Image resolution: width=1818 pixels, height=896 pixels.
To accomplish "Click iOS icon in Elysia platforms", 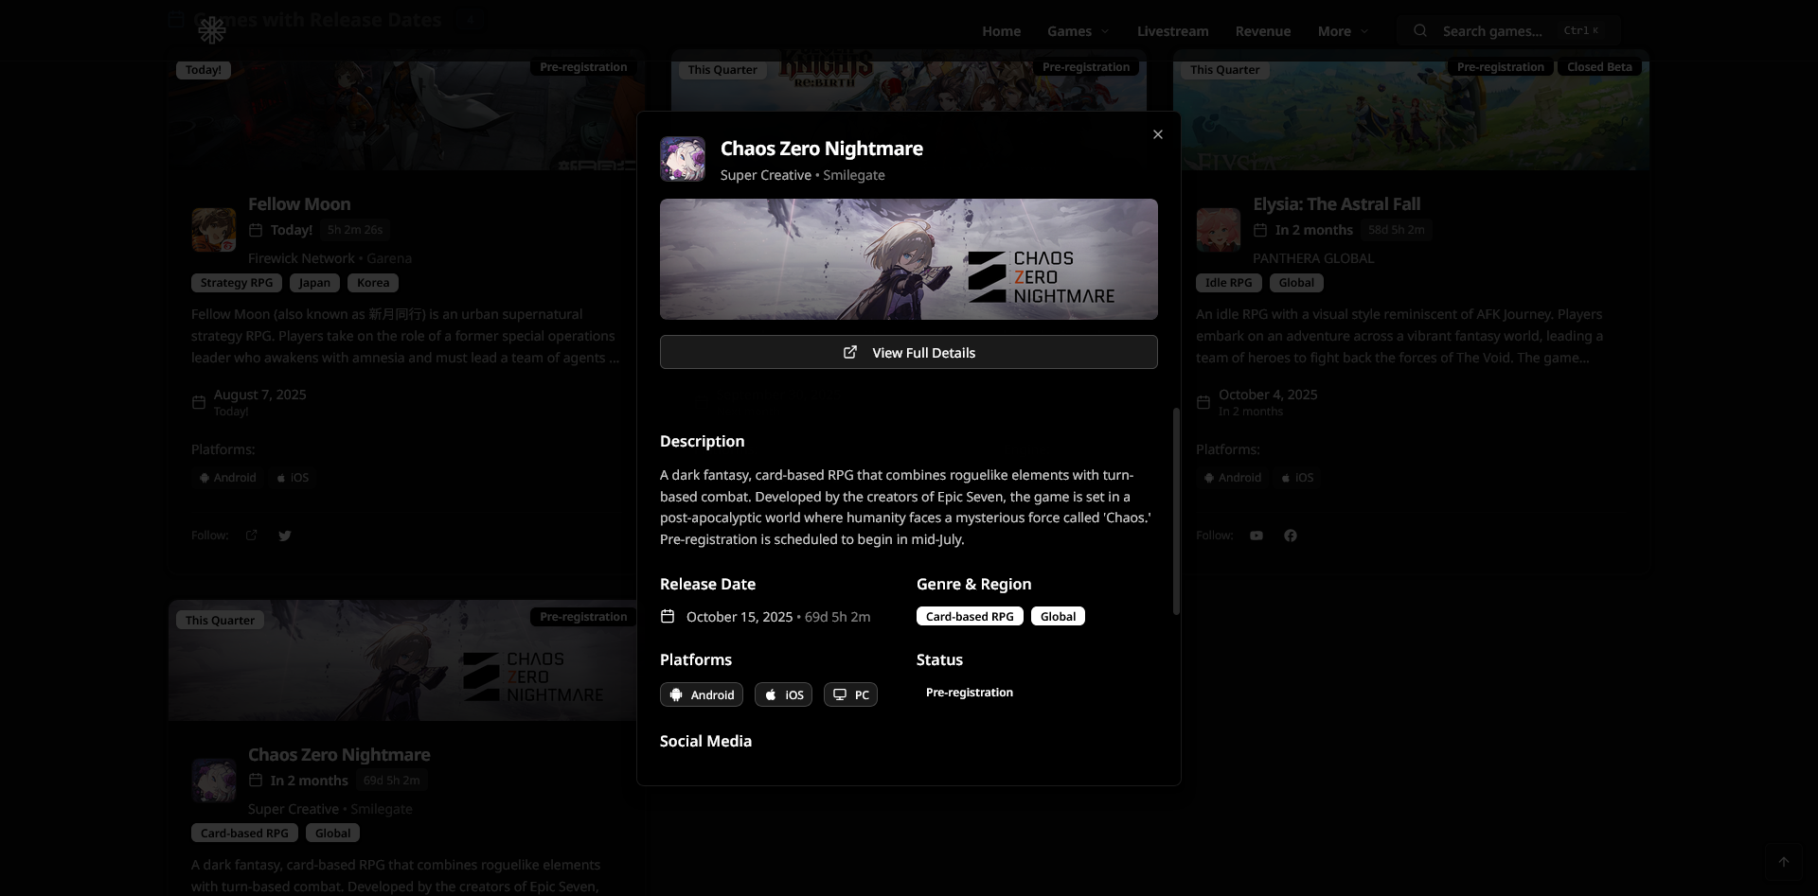I will [x=1286, y=478].
